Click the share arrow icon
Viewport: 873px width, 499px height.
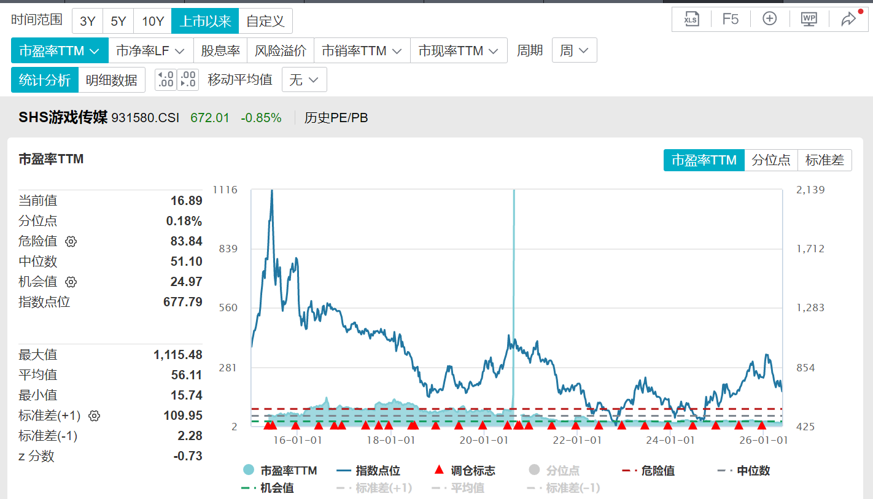[x=848, y=19]
